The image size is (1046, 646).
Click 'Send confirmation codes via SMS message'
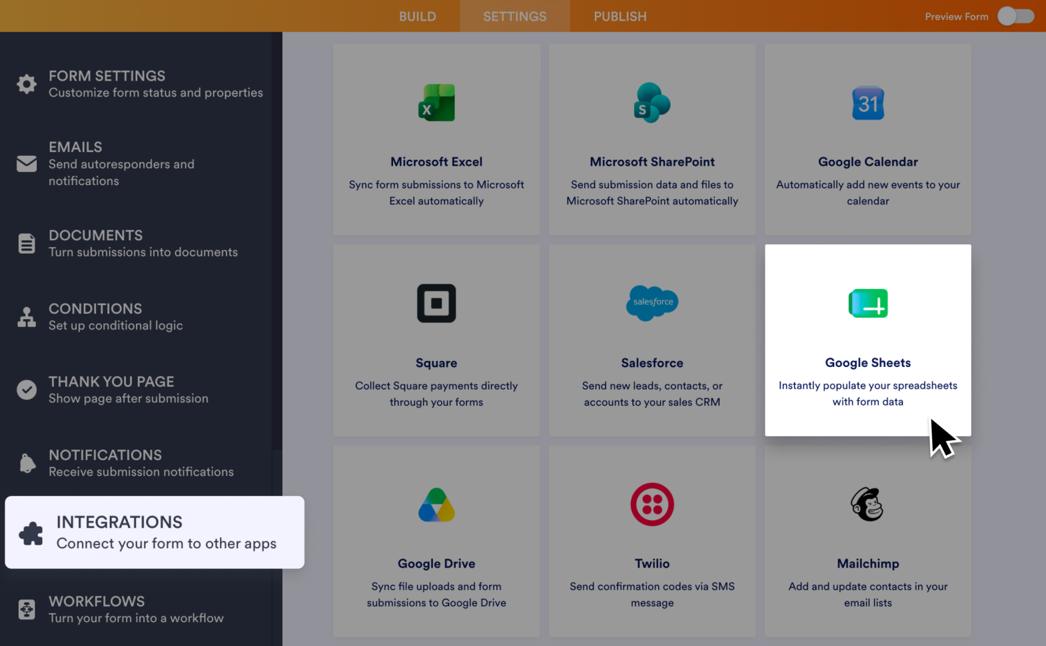652,594
